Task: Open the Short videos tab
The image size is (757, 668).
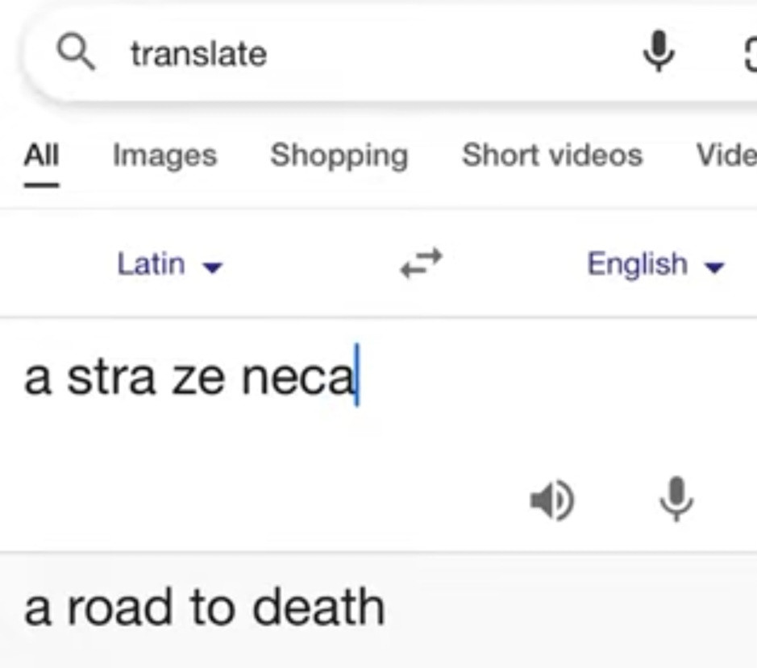Action: pos(551,155)
